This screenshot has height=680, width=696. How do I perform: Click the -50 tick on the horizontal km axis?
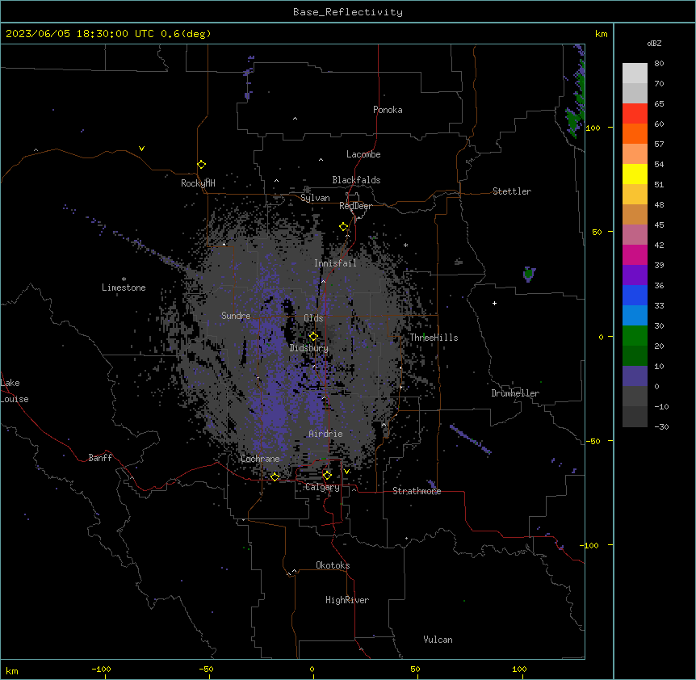click(206, 669)
